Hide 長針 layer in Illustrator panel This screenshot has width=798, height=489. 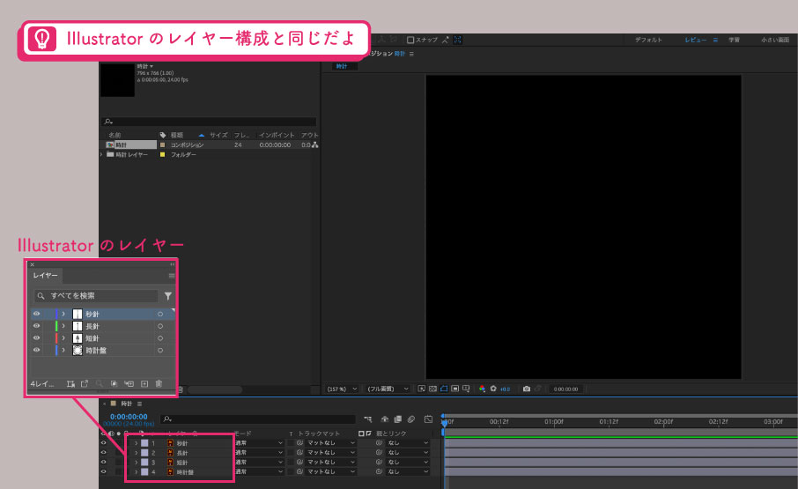click(x=37, y=326)
